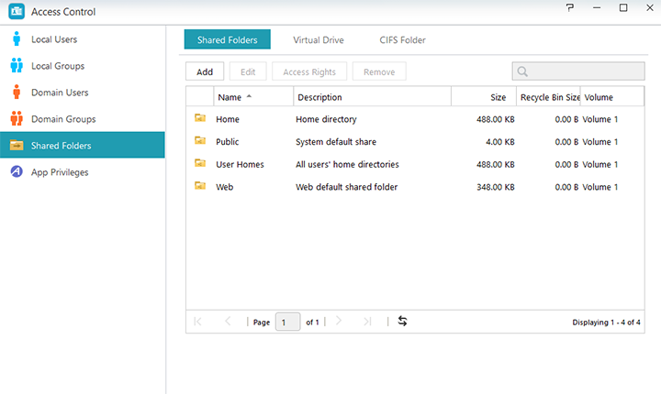Click the Remove button
The width and height of the screenshot is (661, 394).
(x=379, y=71)
